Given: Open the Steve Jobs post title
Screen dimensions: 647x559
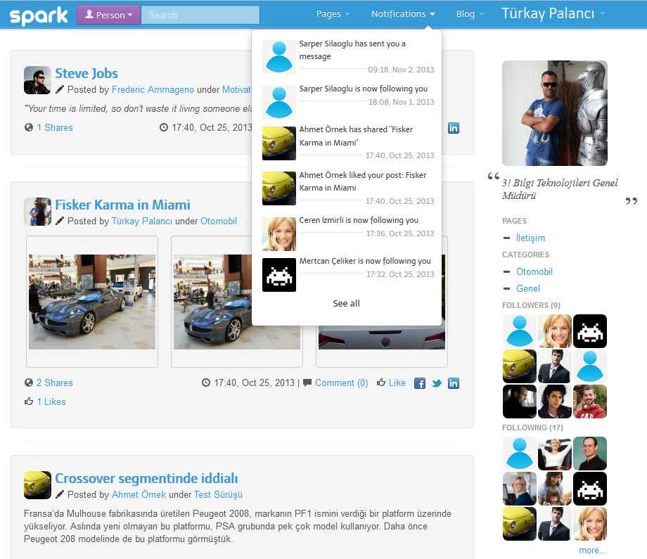Looking at the screenshot, I should coord(87,73).
